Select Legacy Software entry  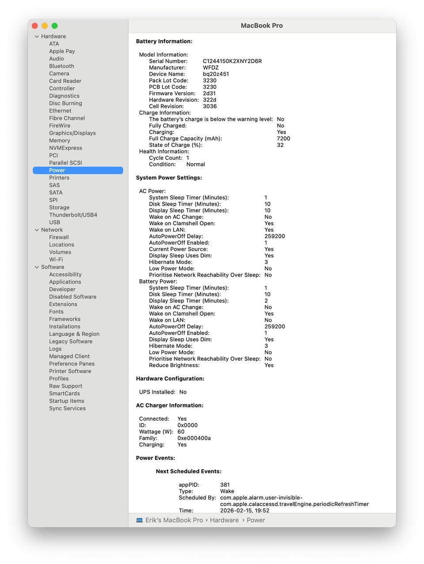71,342
